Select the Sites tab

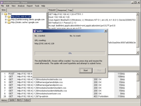4,10
